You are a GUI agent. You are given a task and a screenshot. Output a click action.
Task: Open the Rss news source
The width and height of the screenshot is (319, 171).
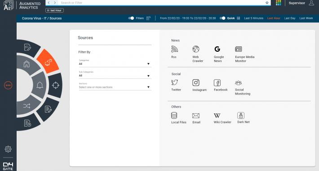(174, 52)
